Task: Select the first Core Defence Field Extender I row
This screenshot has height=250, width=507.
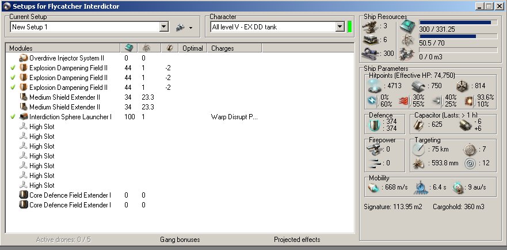Action: click(x=180, y=195)
